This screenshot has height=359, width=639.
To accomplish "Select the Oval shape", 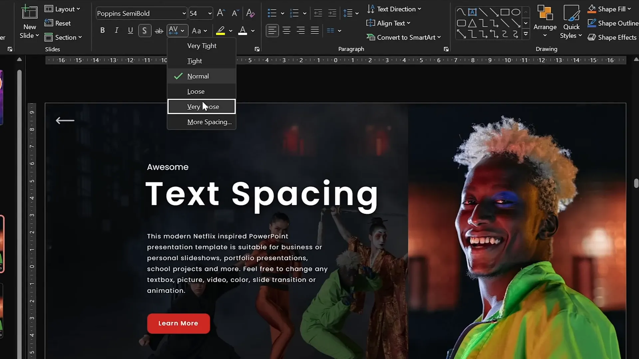I will pyautogui.click(x=516, y=12).
